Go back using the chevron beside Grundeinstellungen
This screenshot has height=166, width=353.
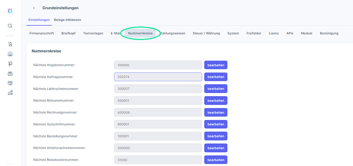click(x=34, y=8)
